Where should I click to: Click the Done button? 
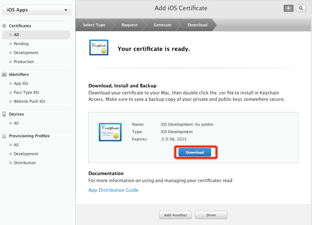click(x=211, y=215)
